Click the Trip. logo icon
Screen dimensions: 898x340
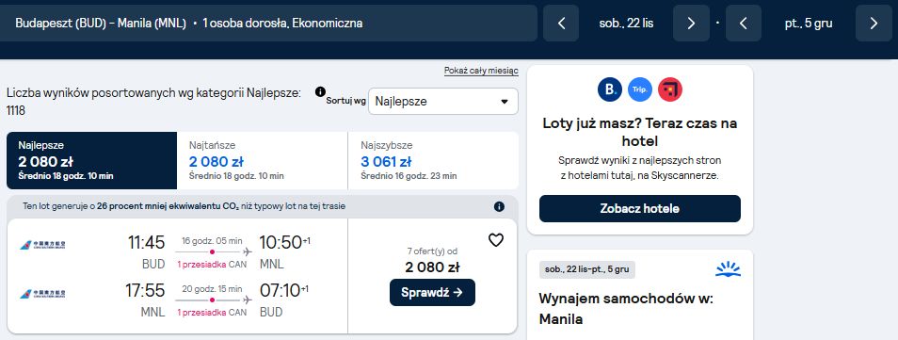coord(640,89)
